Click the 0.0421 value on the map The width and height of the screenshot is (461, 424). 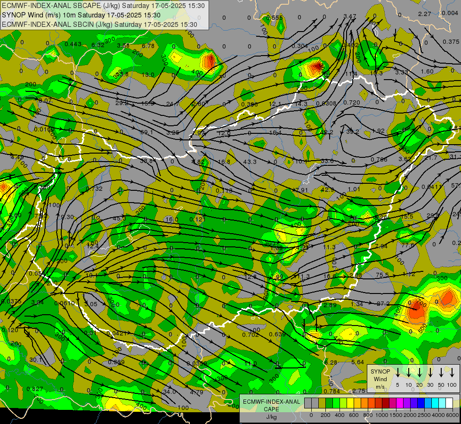click(117, 334)
